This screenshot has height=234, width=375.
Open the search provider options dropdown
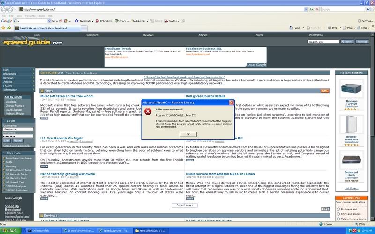(372, 9)
